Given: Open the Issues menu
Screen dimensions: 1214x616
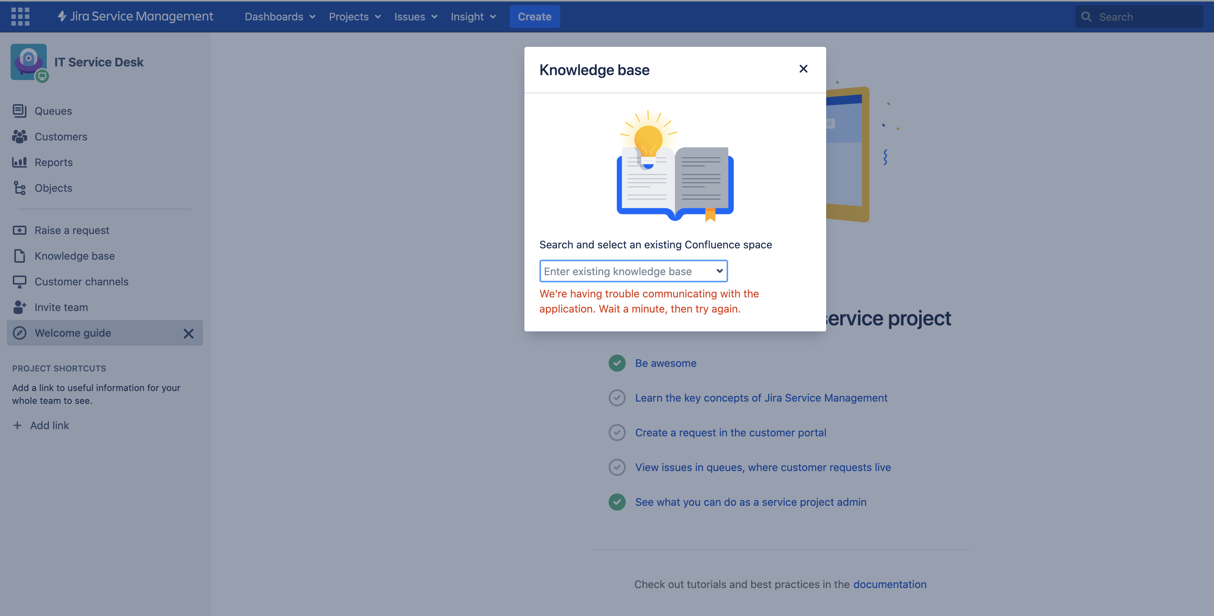Looking at the screenshot, I should click(x=415, y=17).
